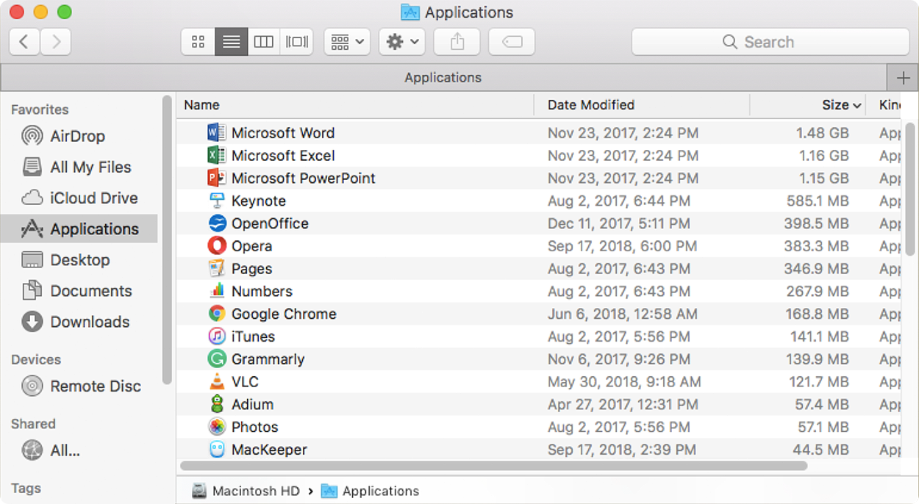Click Macintosh HD in the path bar
Viewport: 919px width, 504px height.
pyautogui.click(x=246, y=491)
